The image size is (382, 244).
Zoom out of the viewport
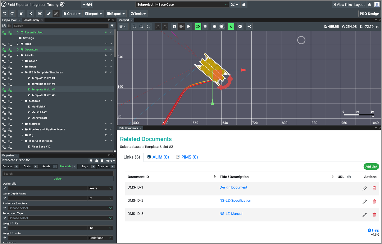[141, 27]
